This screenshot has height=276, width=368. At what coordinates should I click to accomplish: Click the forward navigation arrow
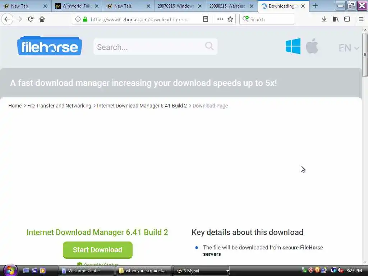(x=19, y=19)
